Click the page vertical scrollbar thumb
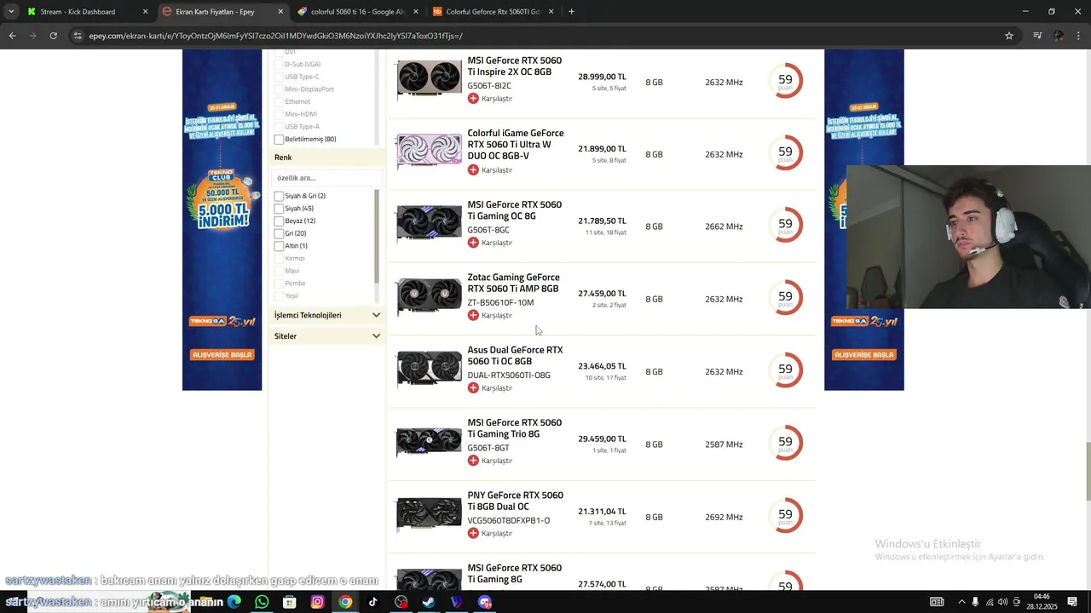This screenshot has width=1091, height=613. click(x=1088, y=473)
